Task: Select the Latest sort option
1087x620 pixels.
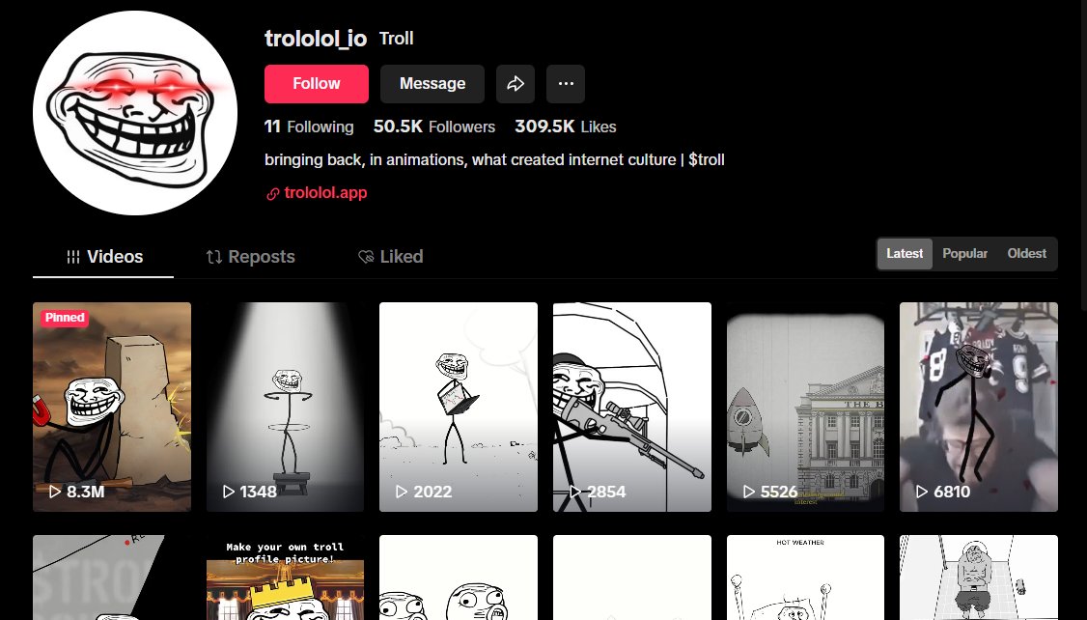Action: click(x=905, y=254)
